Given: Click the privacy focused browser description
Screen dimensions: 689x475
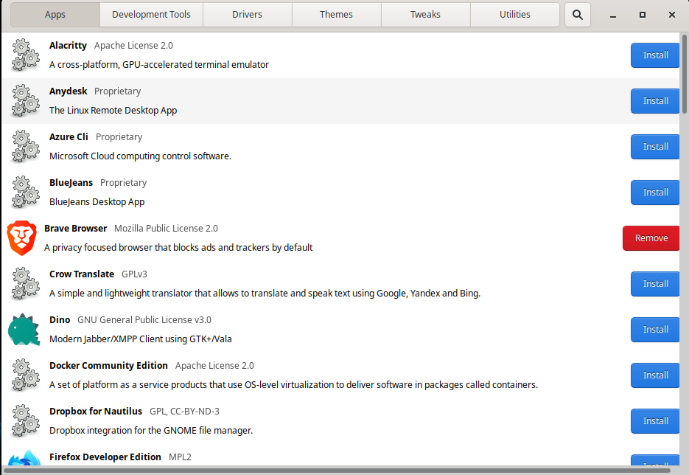Looking at the screenshot, I should point(178,248).
